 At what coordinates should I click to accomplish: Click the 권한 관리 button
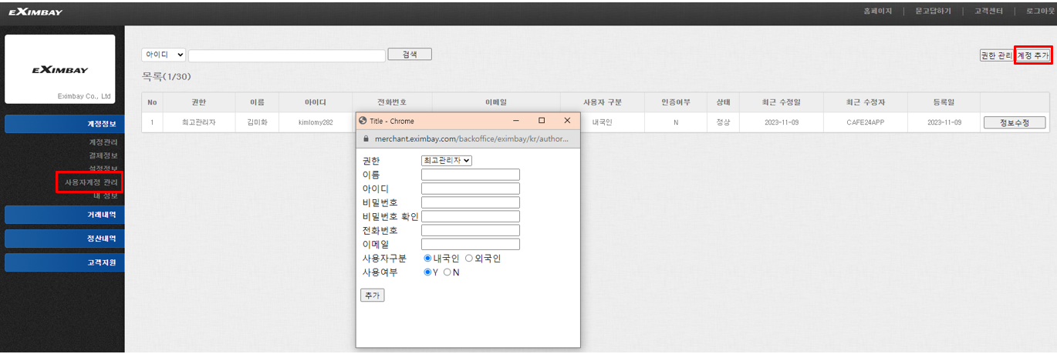pyautogui.click(x=996, y=55)
